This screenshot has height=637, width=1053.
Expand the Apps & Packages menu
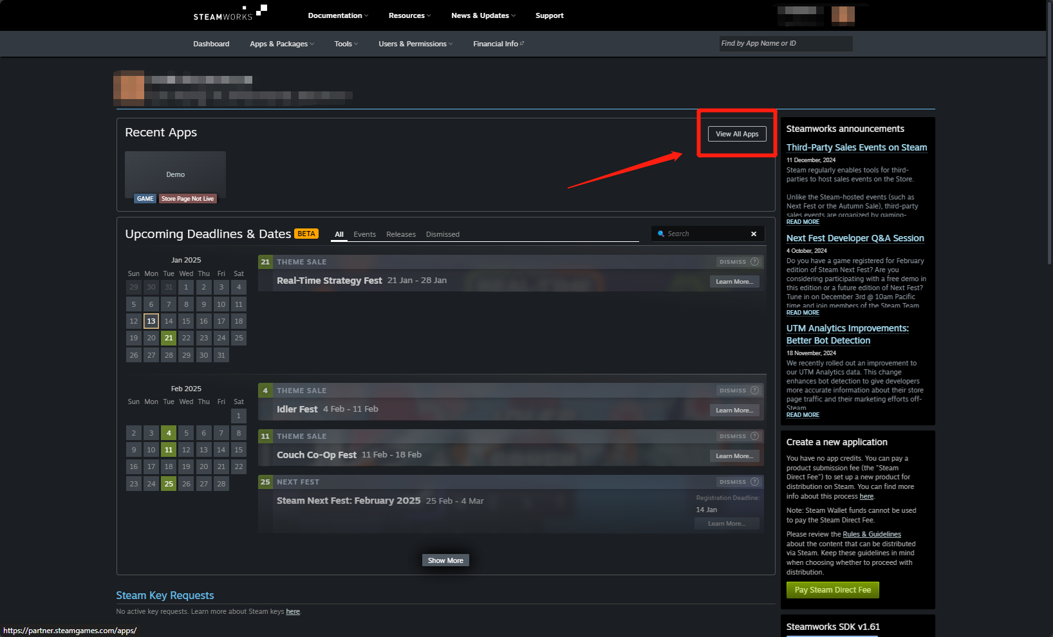pyautogui.click(x=281, y=44)
